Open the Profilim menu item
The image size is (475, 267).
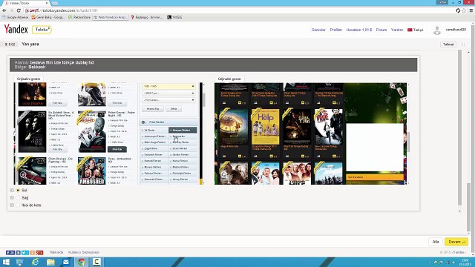pyautogui.click(x=336, y=30)
